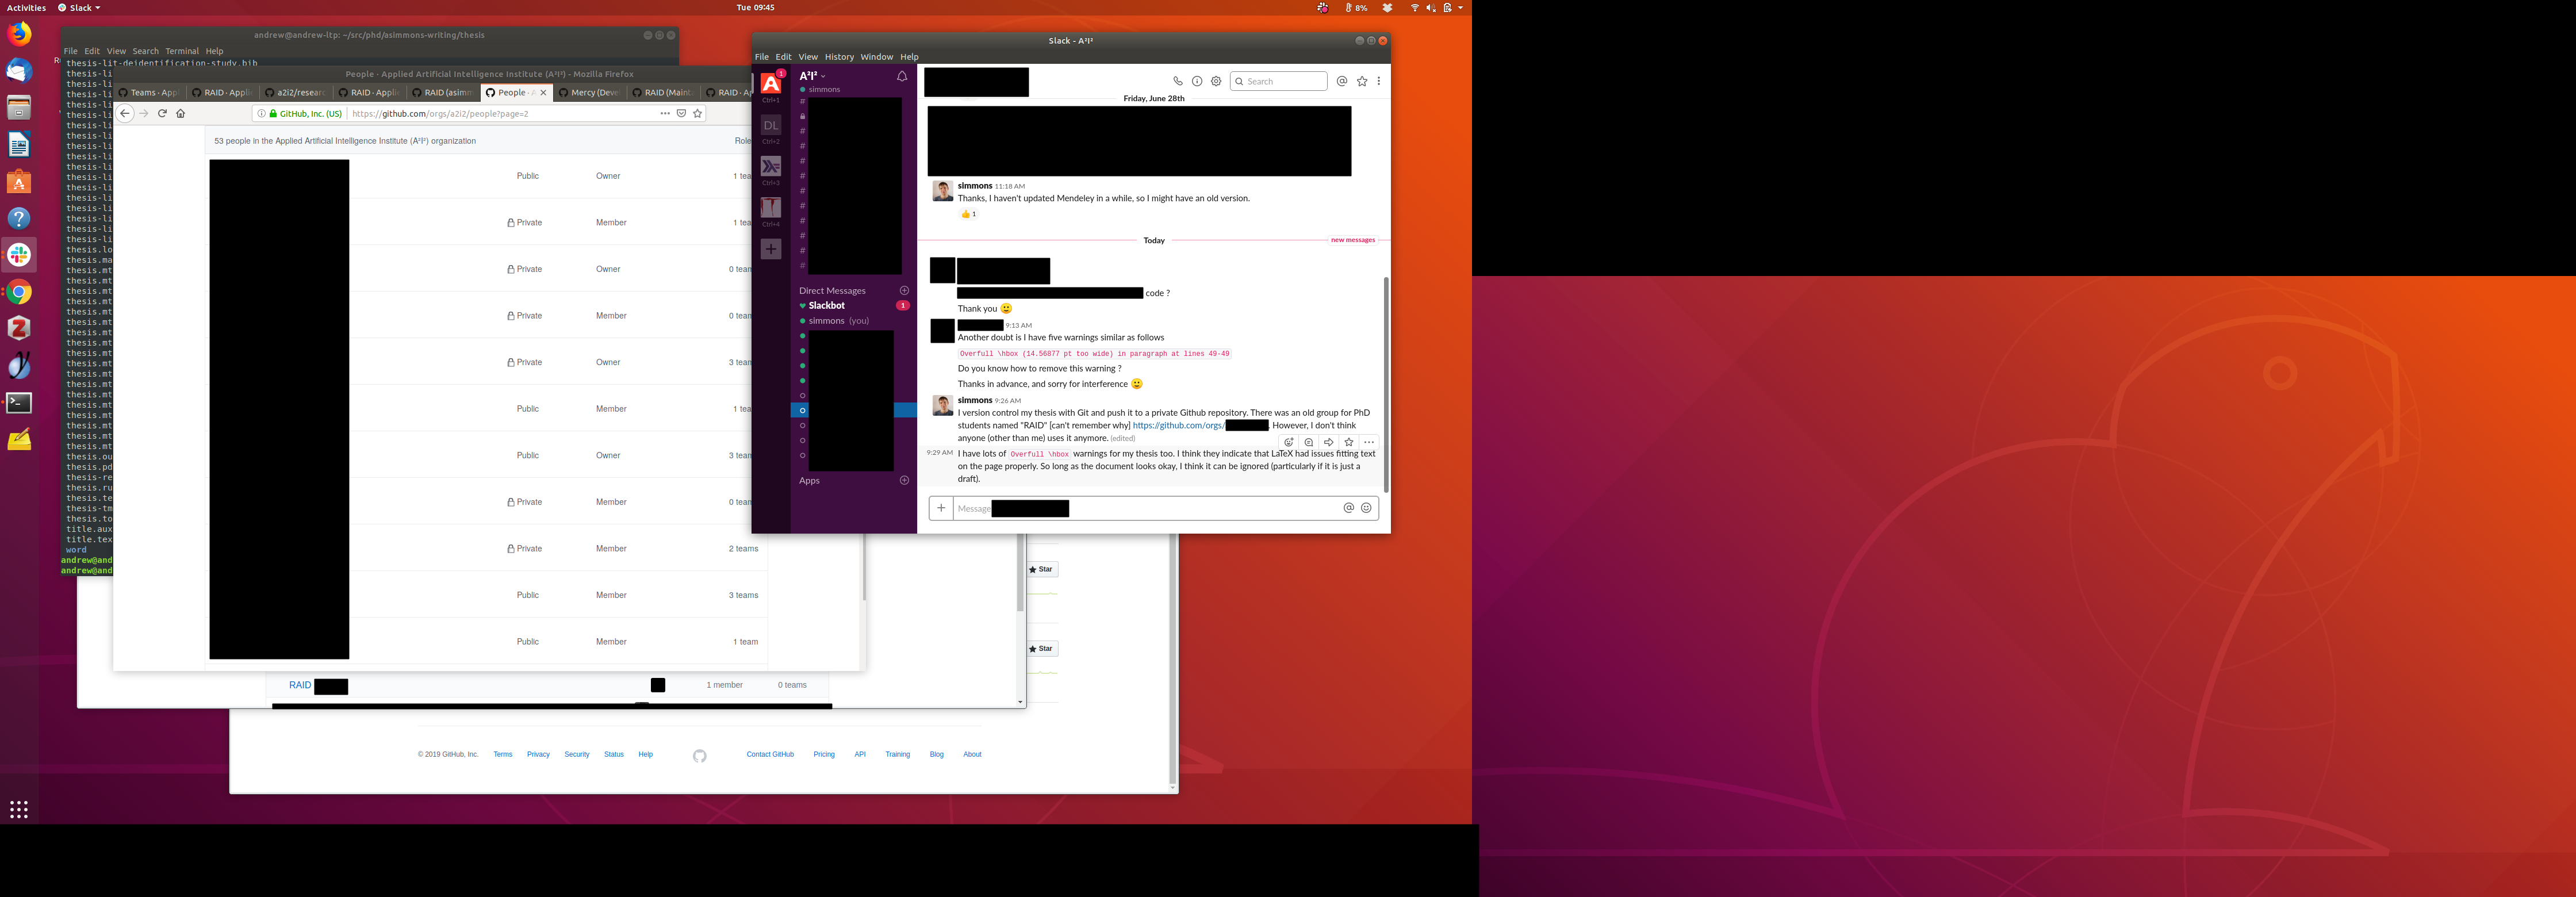Open conversation settings gear icon

point(1216,81)
